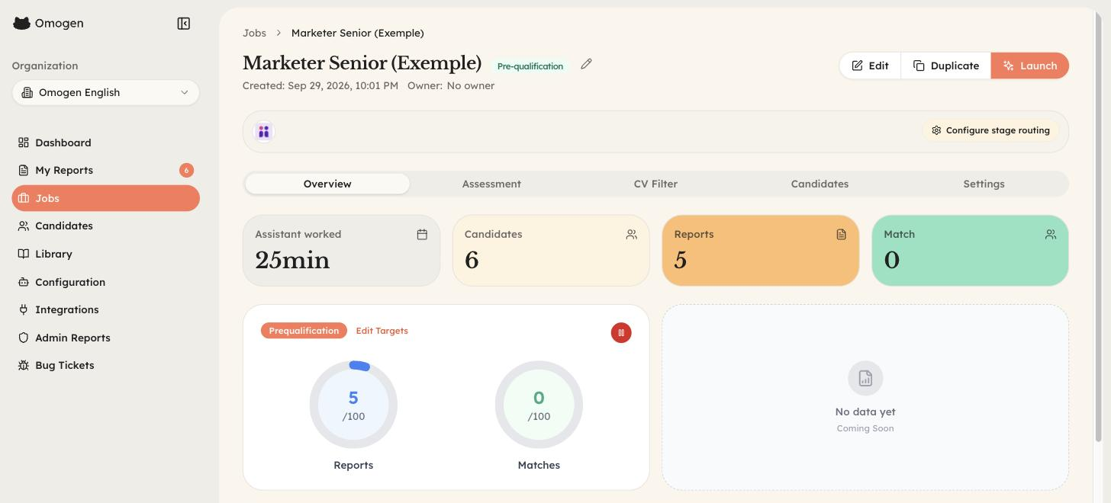Click the Edit Targets link
Viewport: 1111px width, 503px height.
(382, 331)
